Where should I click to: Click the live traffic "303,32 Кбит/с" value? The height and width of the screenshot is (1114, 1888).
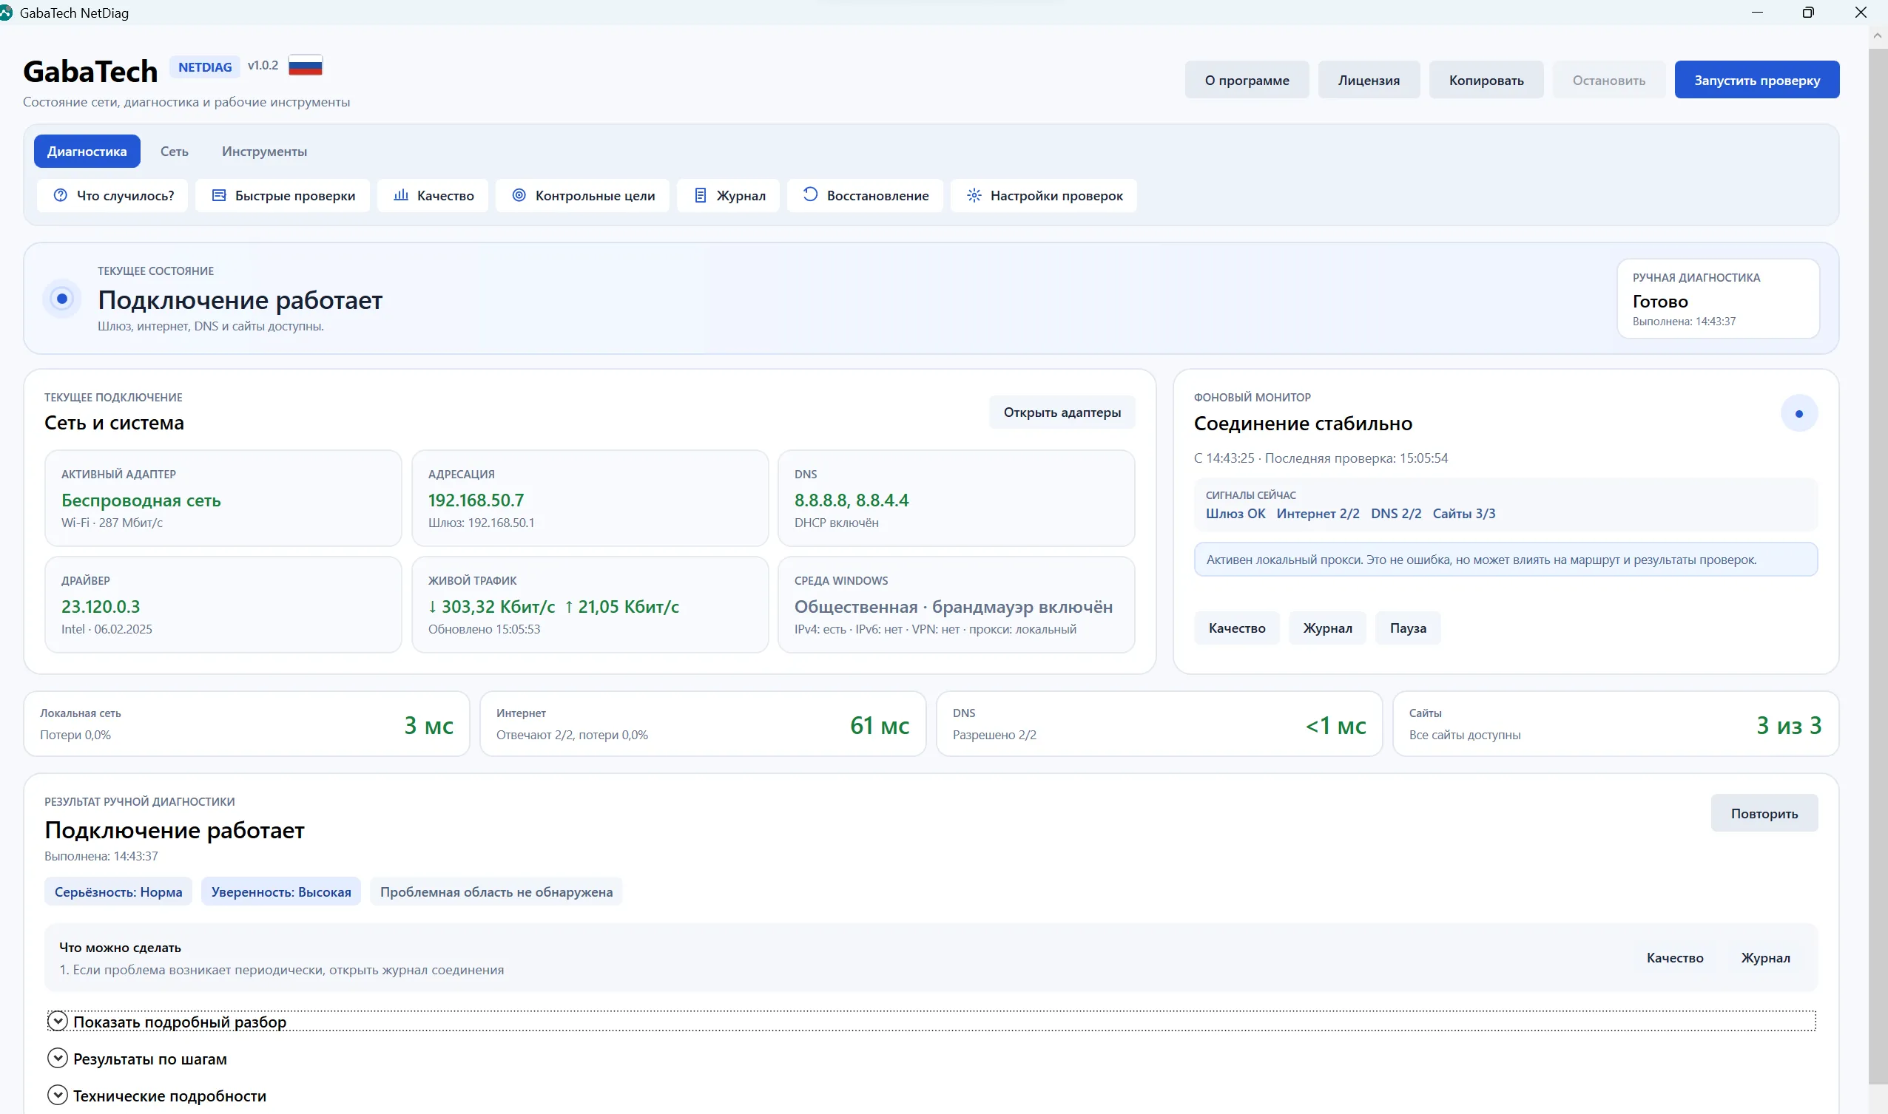click(491, 607)
